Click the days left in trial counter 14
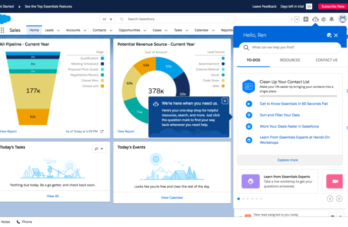Image resolution: width=348 pixels, height=227 pixels. tap(309, 7)
